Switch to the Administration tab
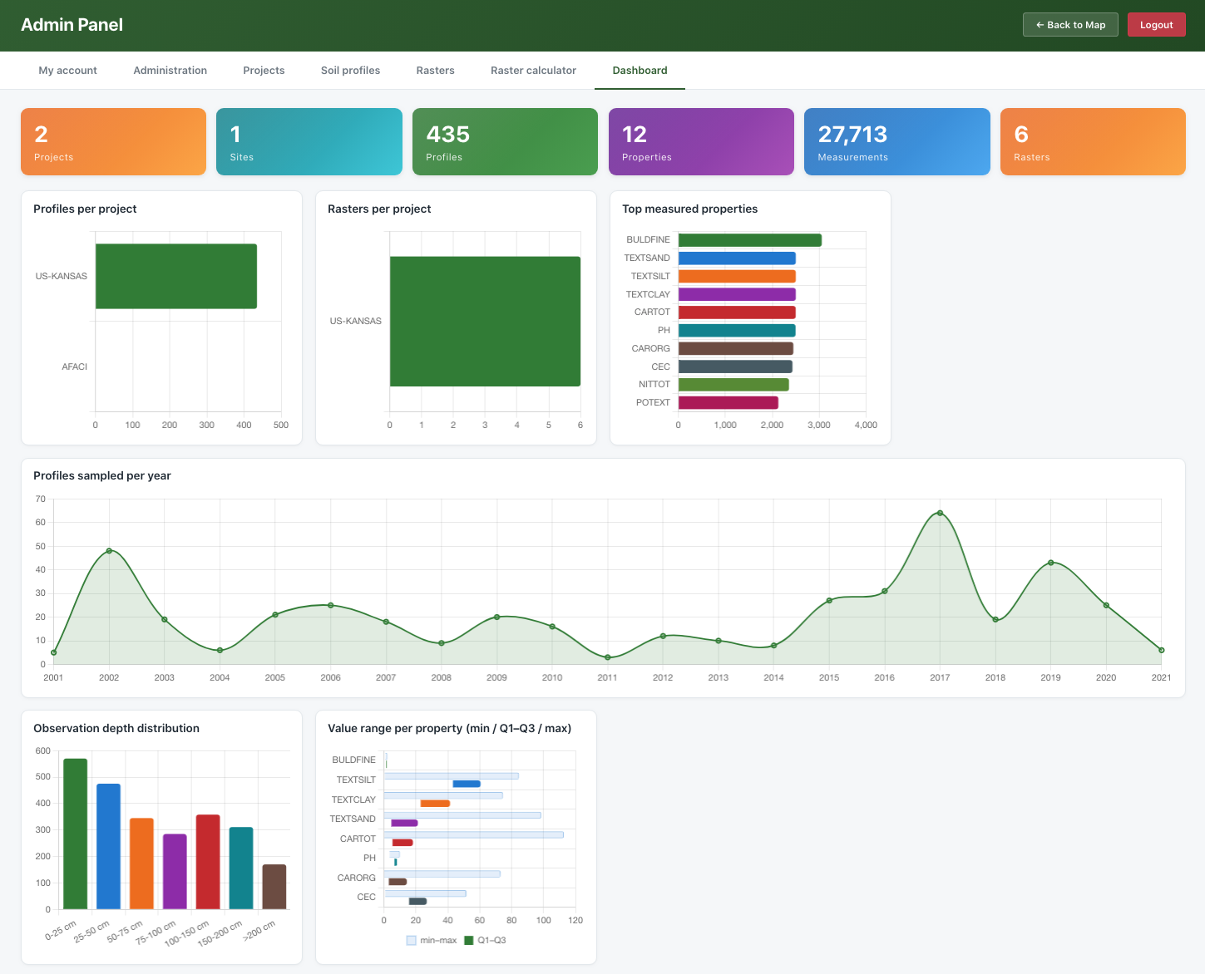 (x=170, y=71)
